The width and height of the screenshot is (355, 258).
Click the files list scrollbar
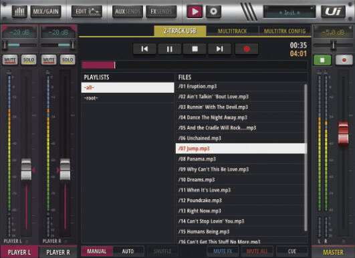coord(306,157)
